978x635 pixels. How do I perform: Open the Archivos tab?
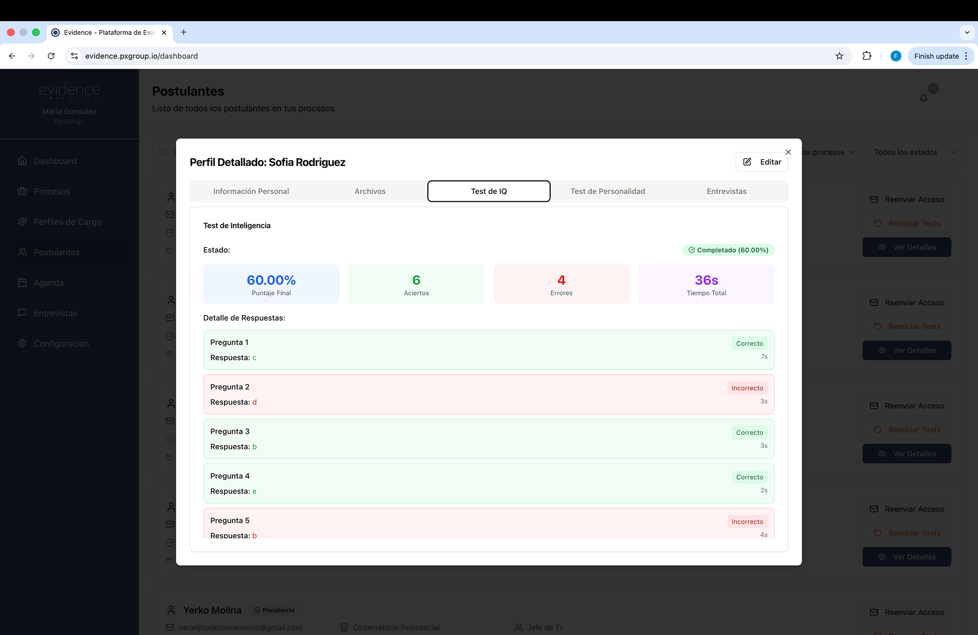pyautogui.click(x=370, y=191)
